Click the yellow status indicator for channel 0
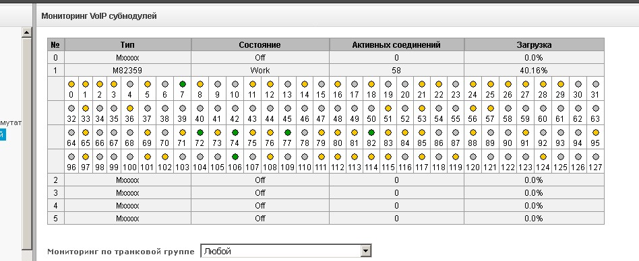 click(x=71, y=84)
